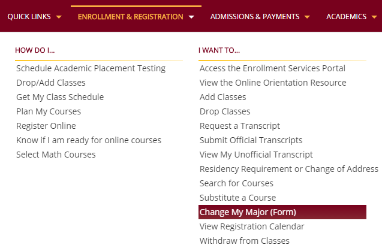This screenshot has height=251, width=382.
Task: Collapse the Enrollment & Registration arrow
Action: tap(191, 17)
